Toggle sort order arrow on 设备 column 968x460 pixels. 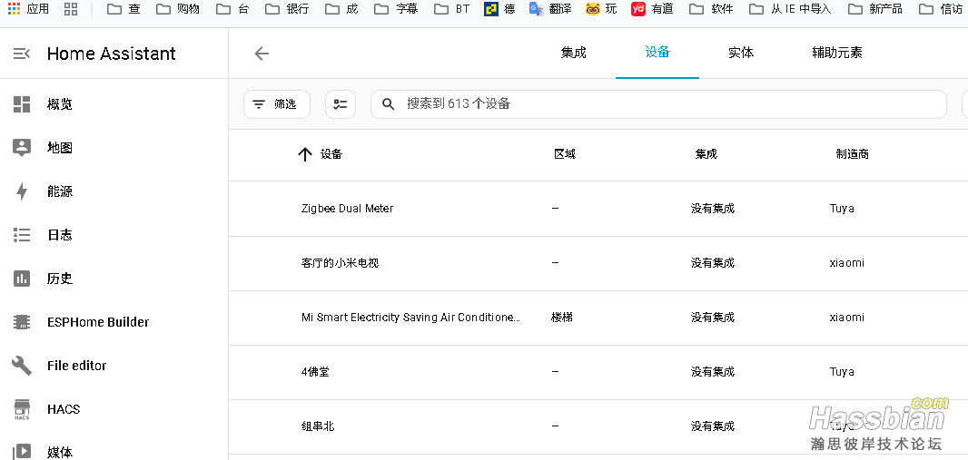[305, 154]
